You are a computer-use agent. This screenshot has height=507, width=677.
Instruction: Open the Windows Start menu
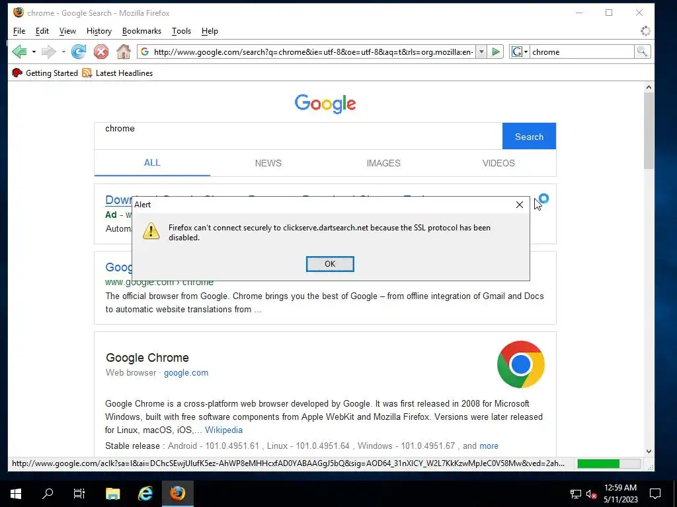(16, 494)
